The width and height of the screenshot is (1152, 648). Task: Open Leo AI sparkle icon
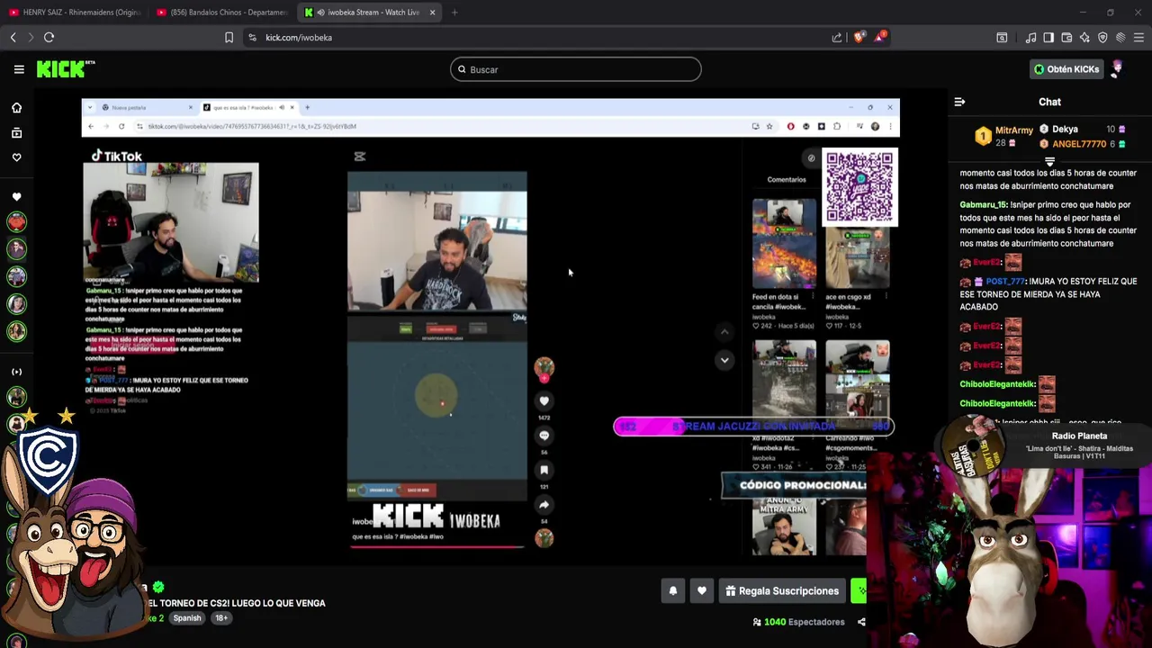(x=1084, y=37)
